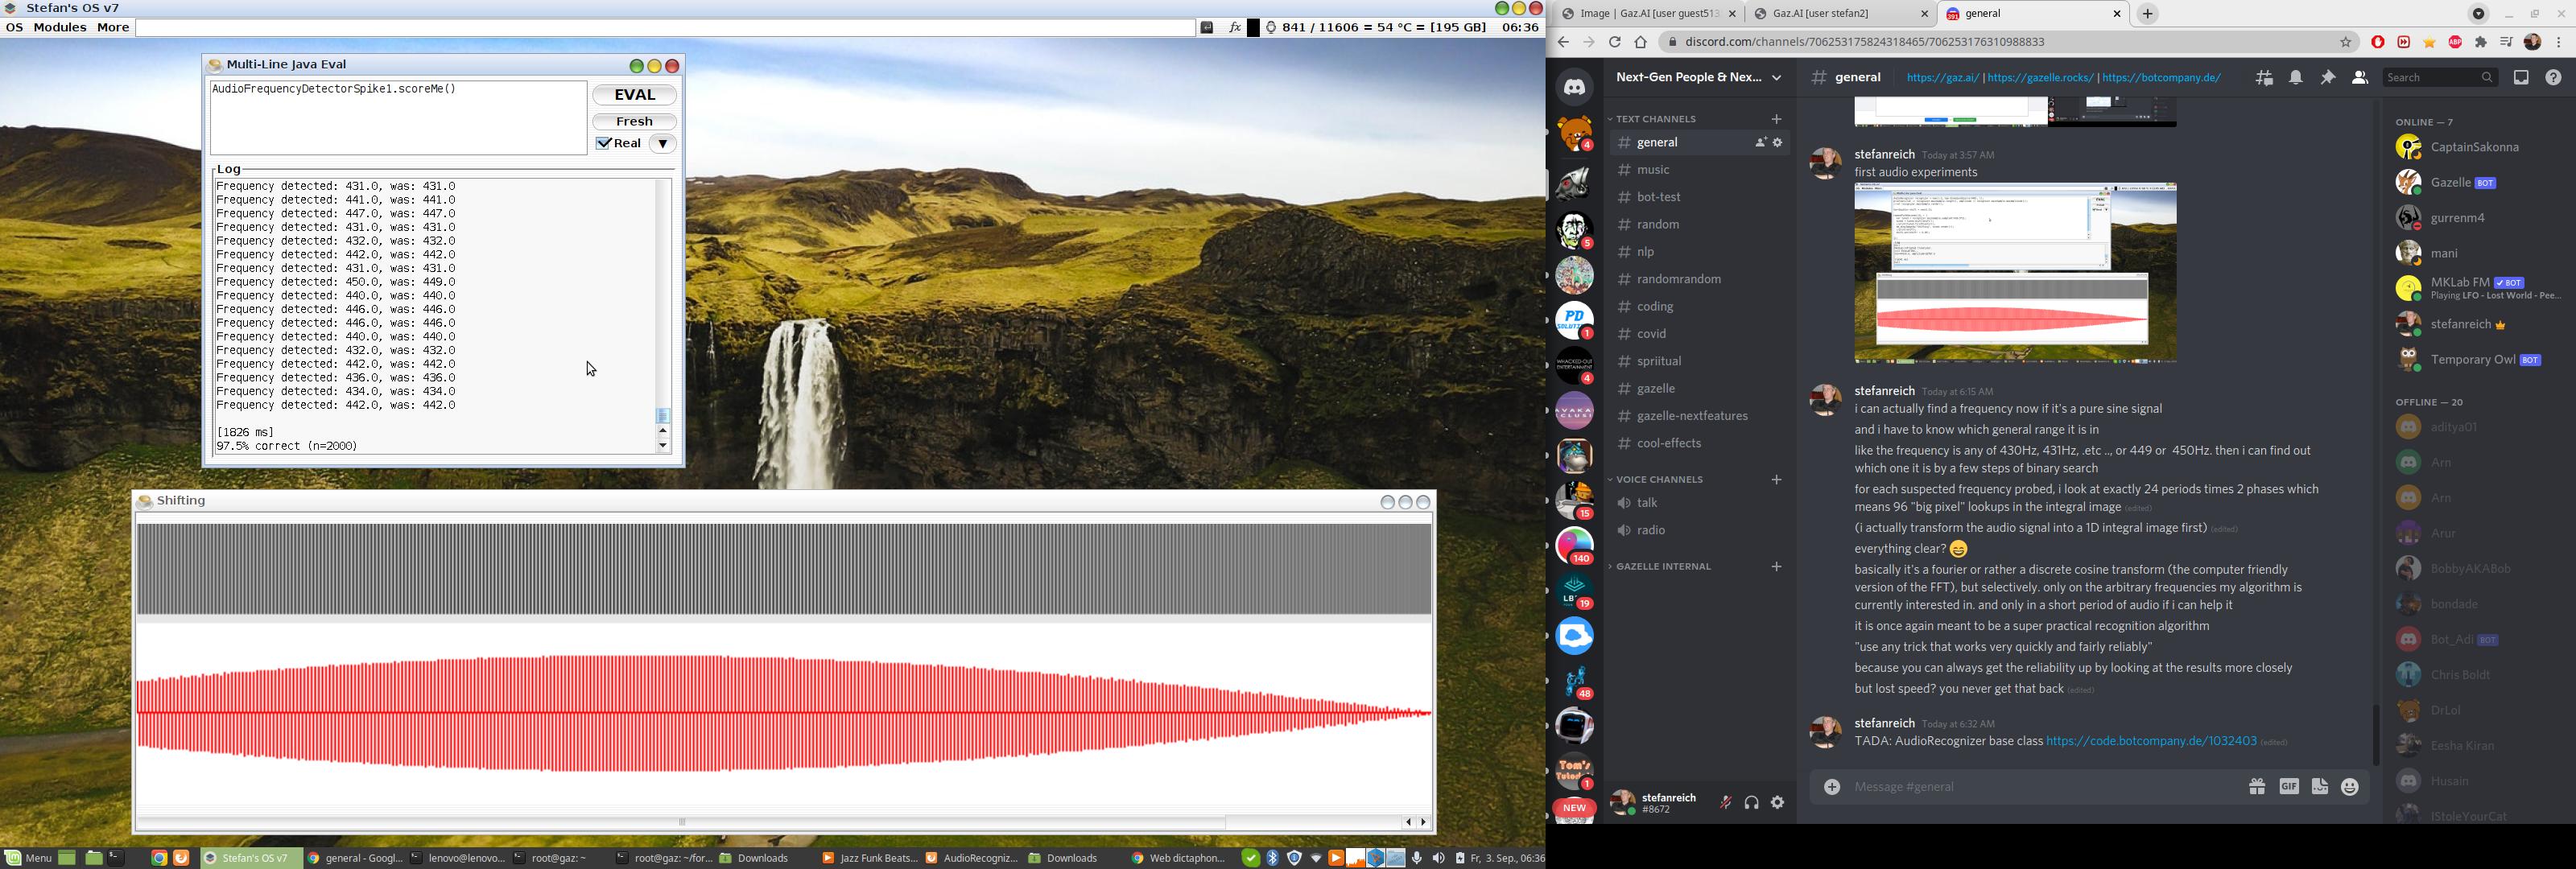
Task: Open dropdown arrow next to Real
Action: (662, 144)
